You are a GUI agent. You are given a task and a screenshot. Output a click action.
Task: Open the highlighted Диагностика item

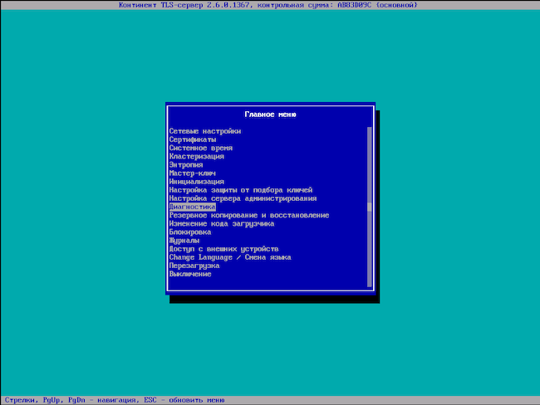[193, 207]
